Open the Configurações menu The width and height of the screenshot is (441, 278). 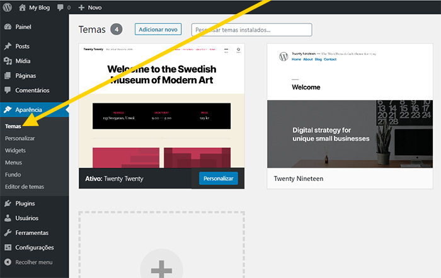(34, 247)
